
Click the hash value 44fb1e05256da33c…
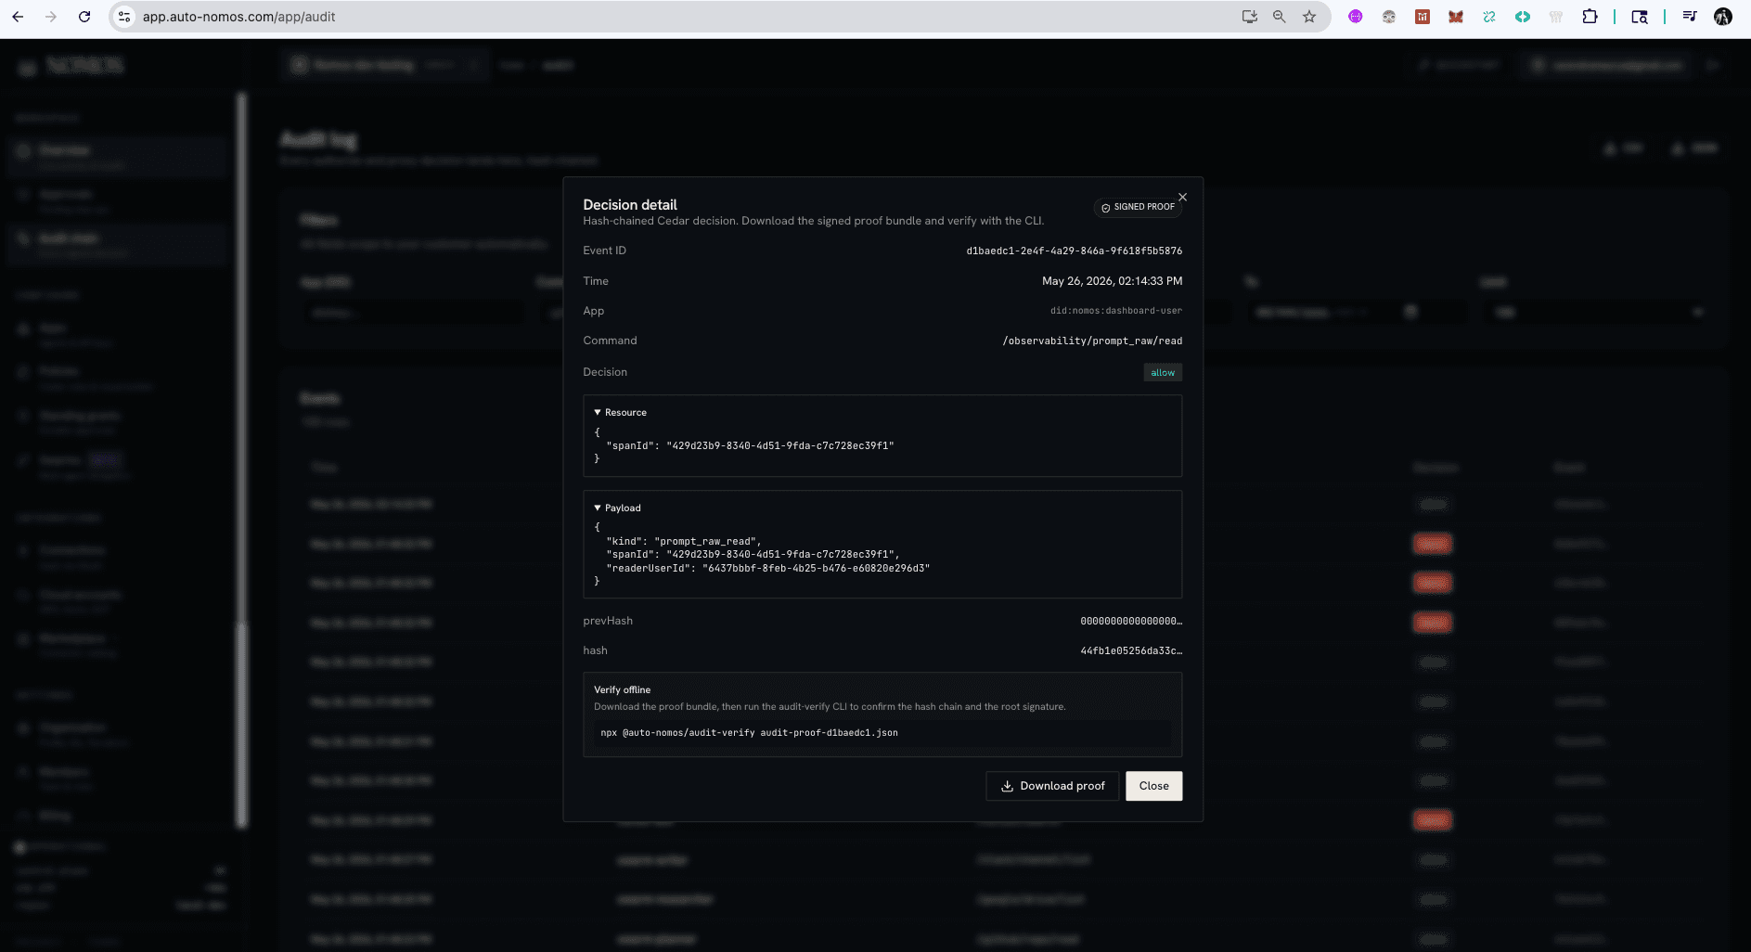click(1131, 650)
